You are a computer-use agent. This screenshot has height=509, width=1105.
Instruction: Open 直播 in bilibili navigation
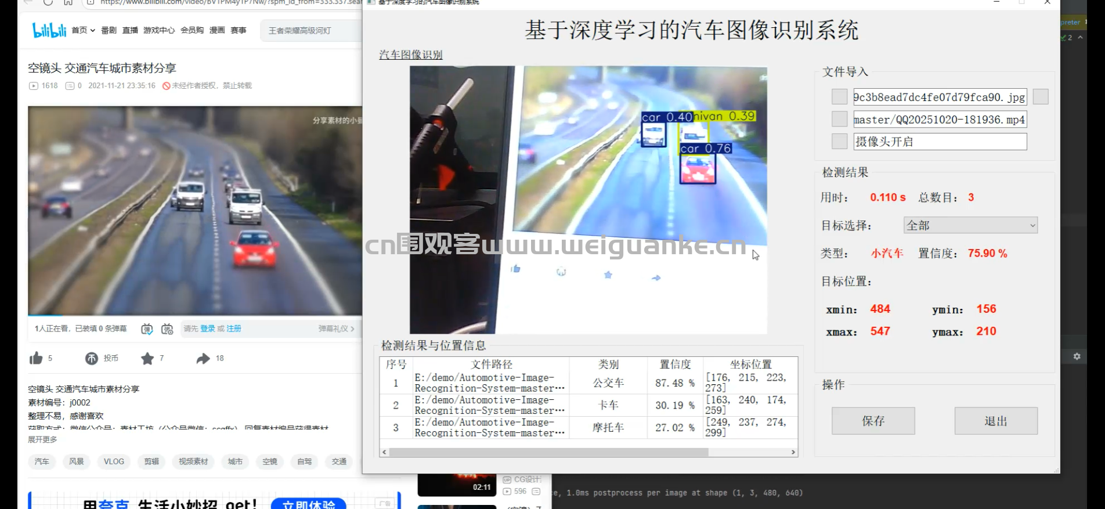pos(130,30)
